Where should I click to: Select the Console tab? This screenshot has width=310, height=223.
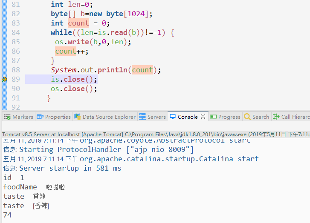[x=188, y=117]
